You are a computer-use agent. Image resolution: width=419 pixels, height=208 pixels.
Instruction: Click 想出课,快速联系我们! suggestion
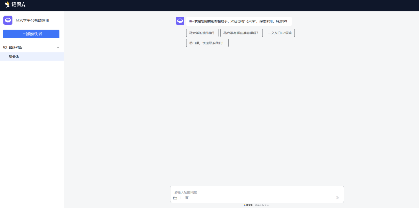[207, 43]
